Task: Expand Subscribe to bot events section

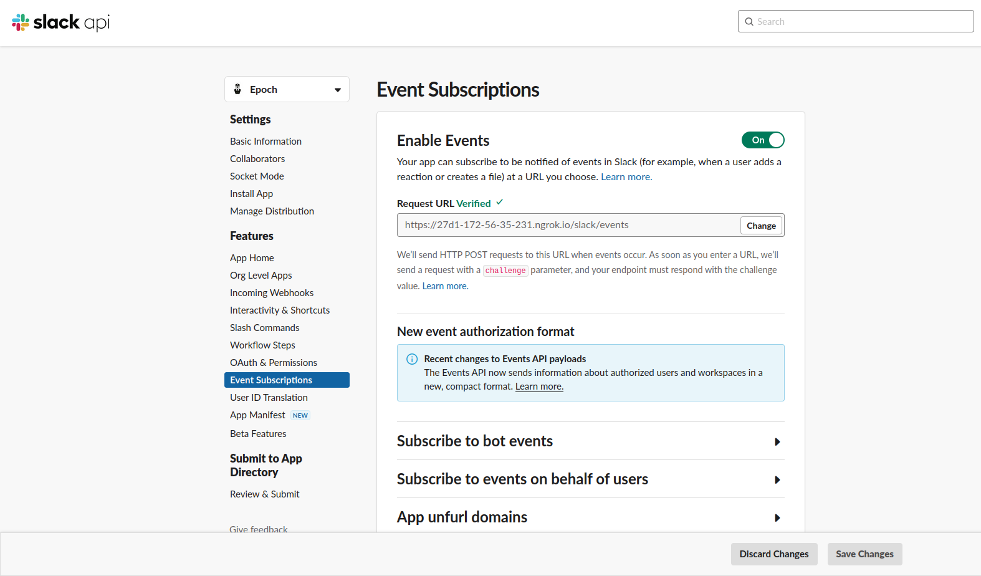Action: tap(590, 441)
